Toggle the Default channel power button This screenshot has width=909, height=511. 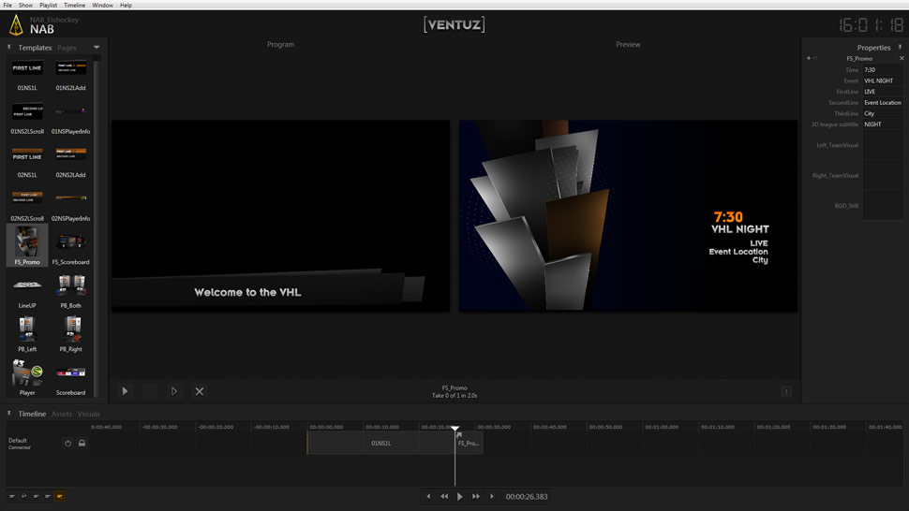(67, 443)
